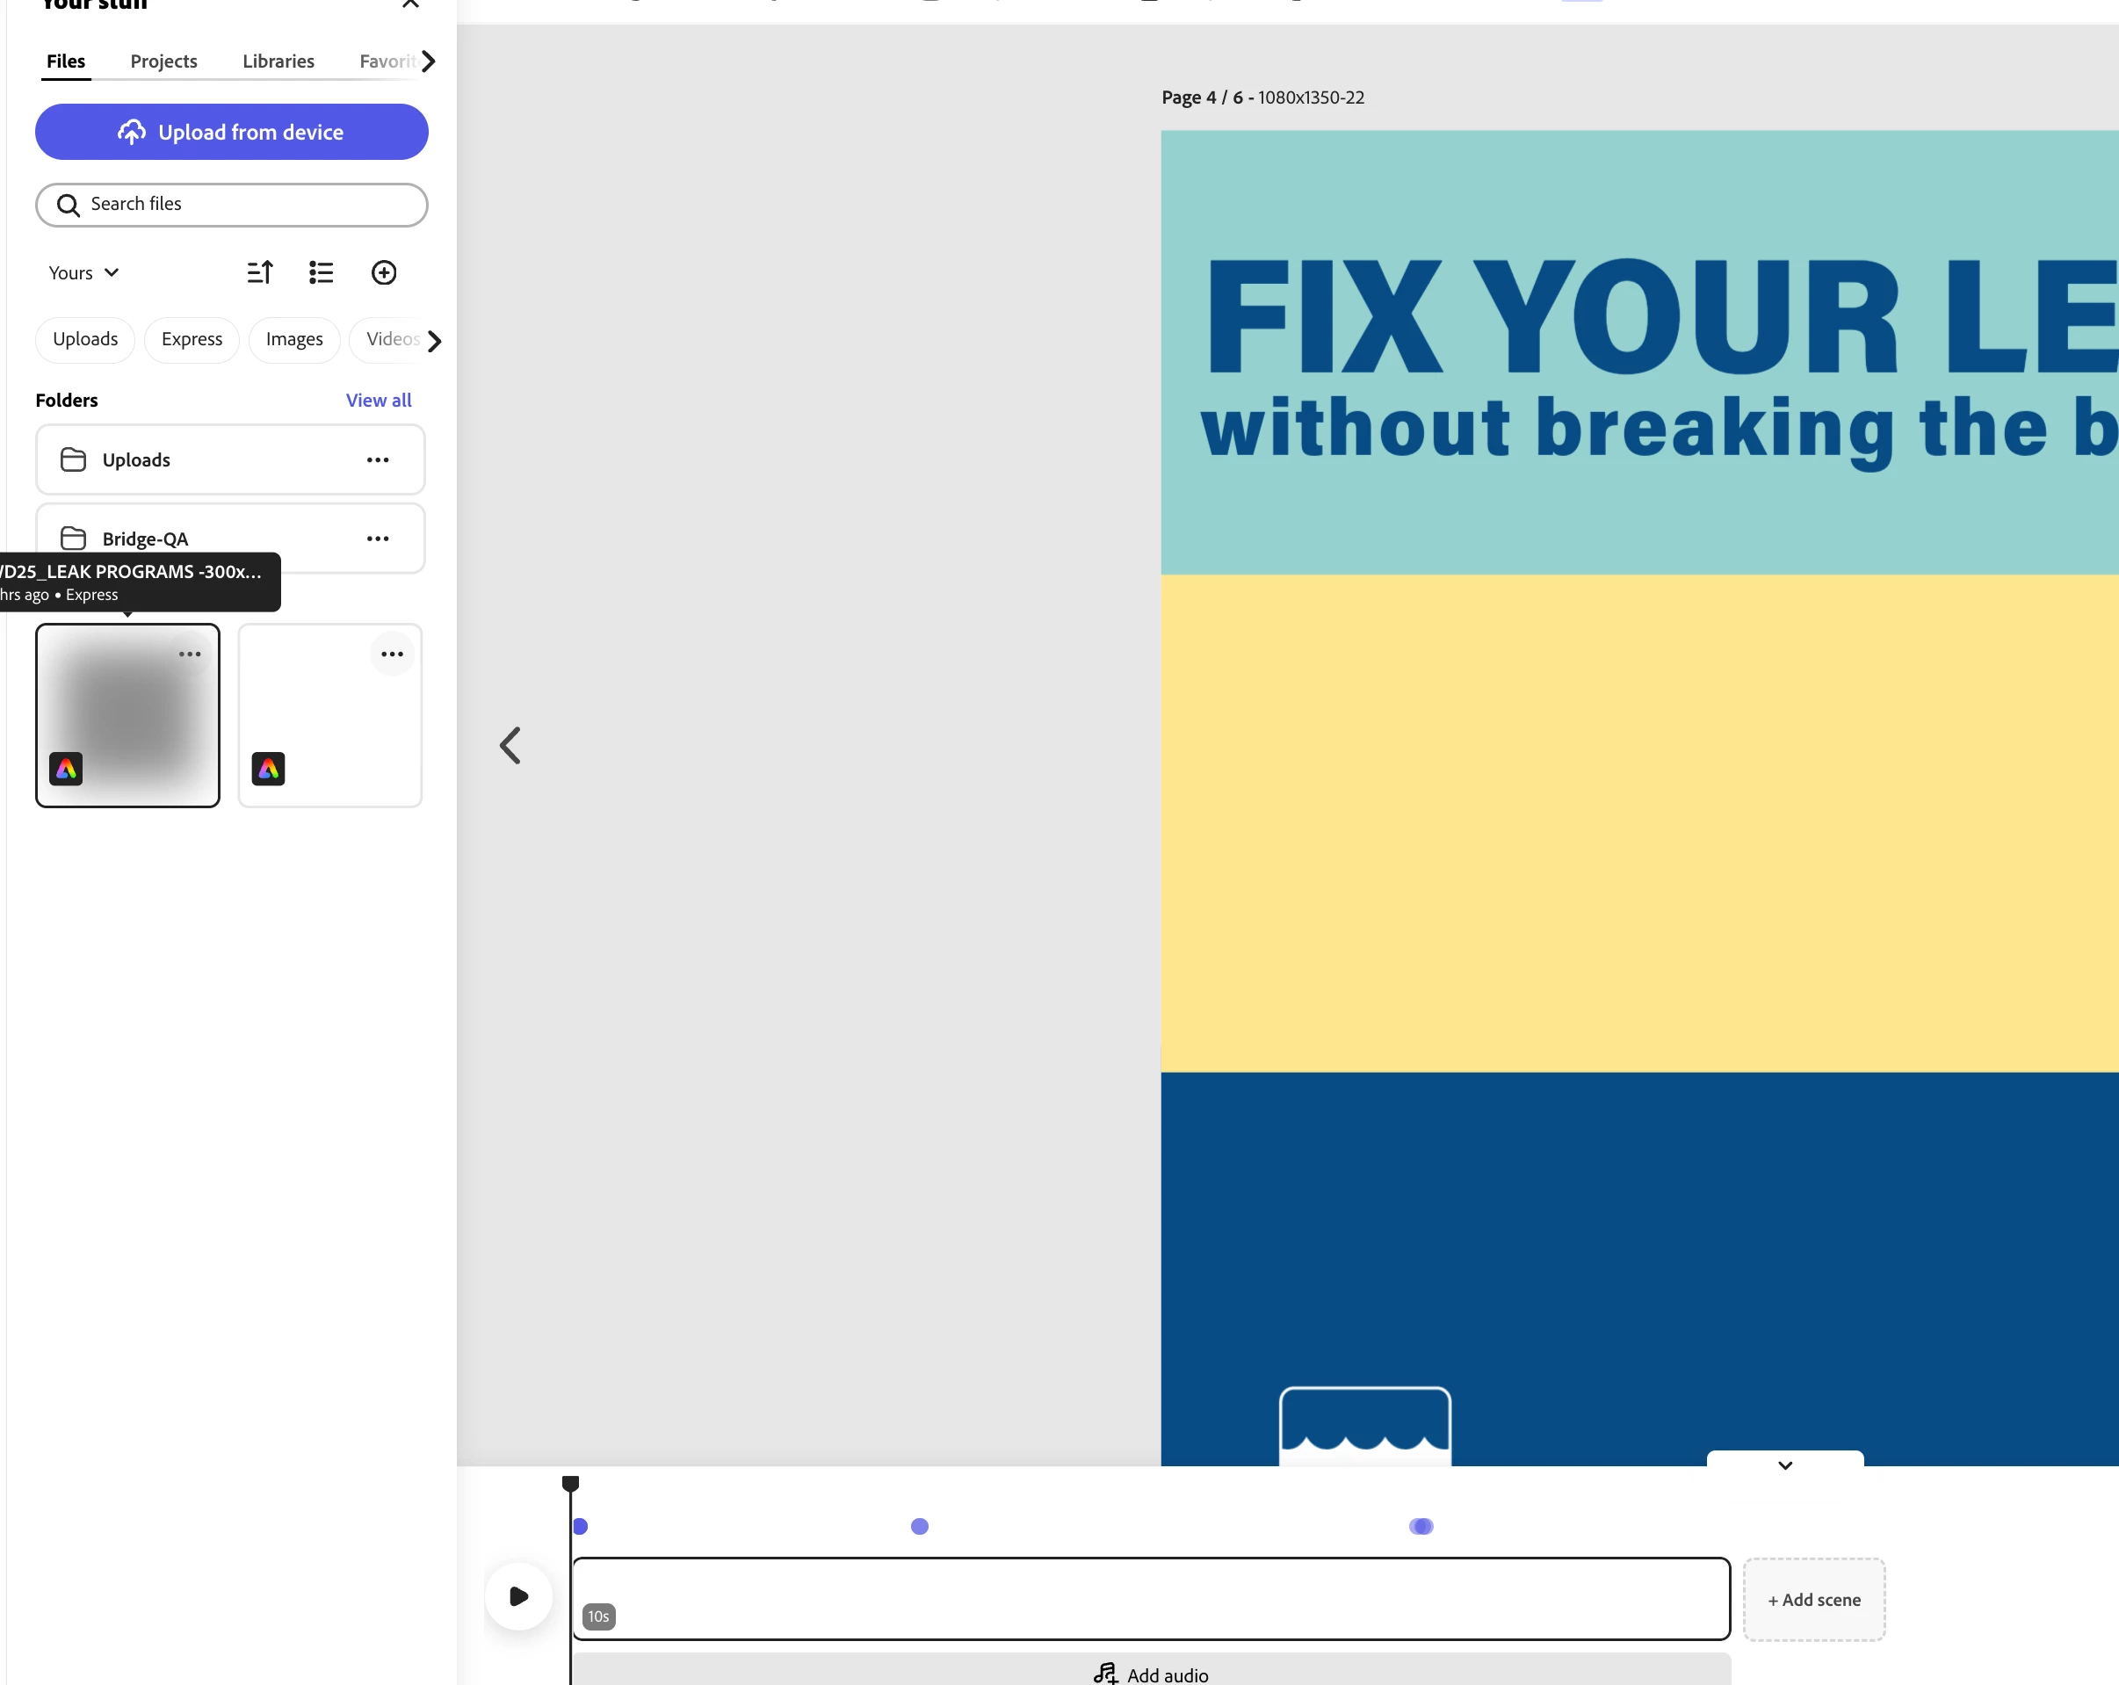2119x1685 pixels.
Task: Open Uploads folder more options menu
Action: [x=378, y=460]
